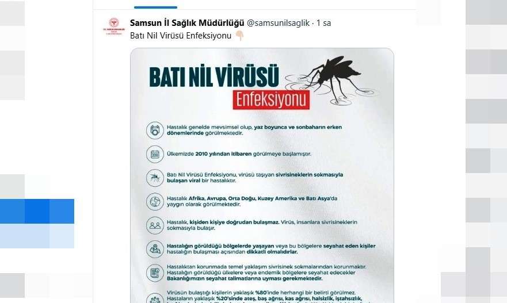
Task: Click the light blue block in left sidebar
Action: coord(37,236)
